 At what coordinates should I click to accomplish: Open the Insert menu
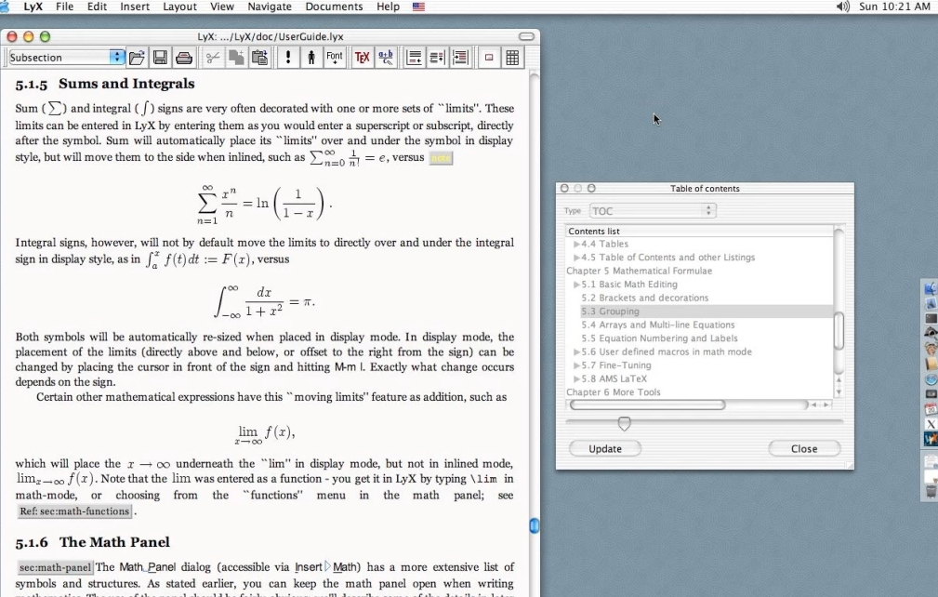[x=135, y=7]
